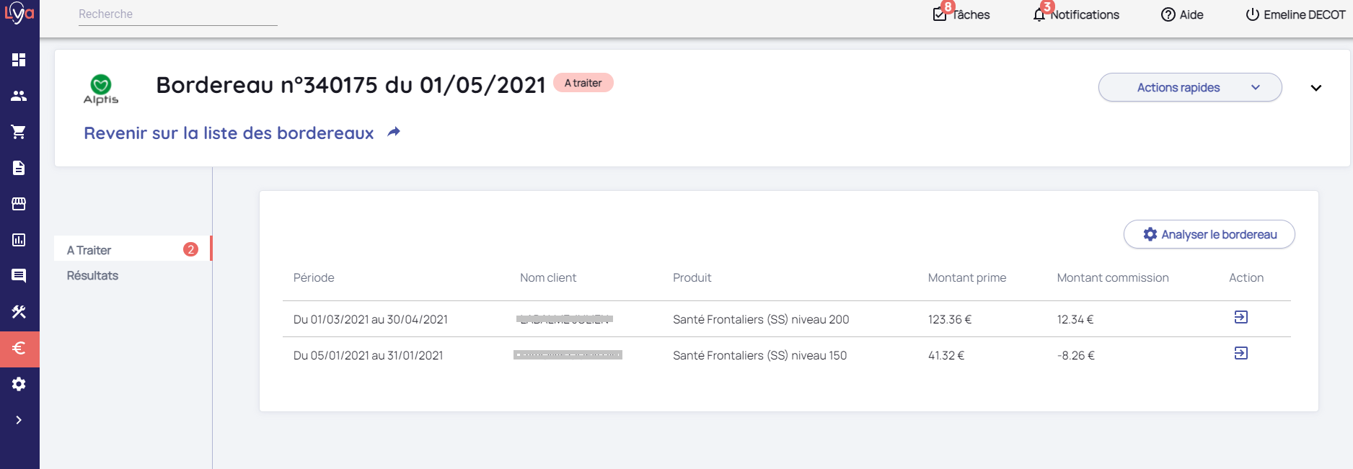Open the Actions rapides dropdown

(x=1189, y=87)
